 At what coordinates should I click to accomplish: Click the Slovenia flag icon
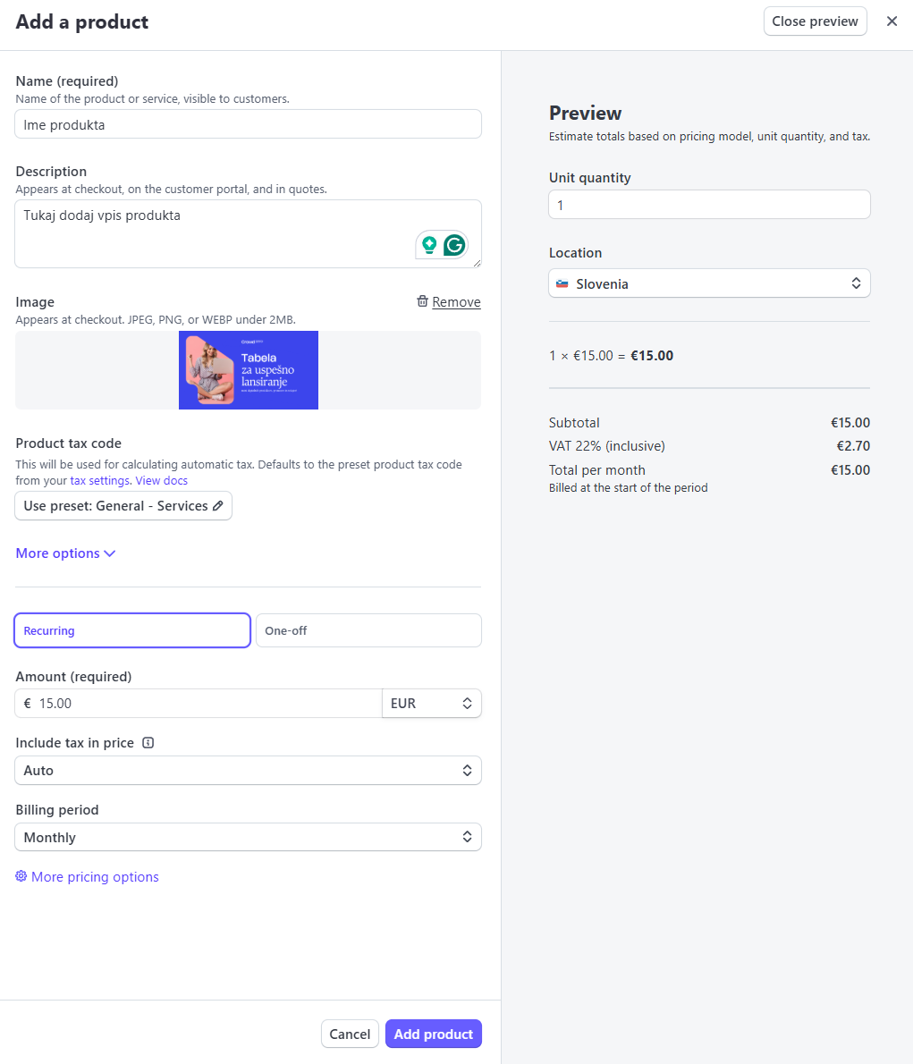562,283
